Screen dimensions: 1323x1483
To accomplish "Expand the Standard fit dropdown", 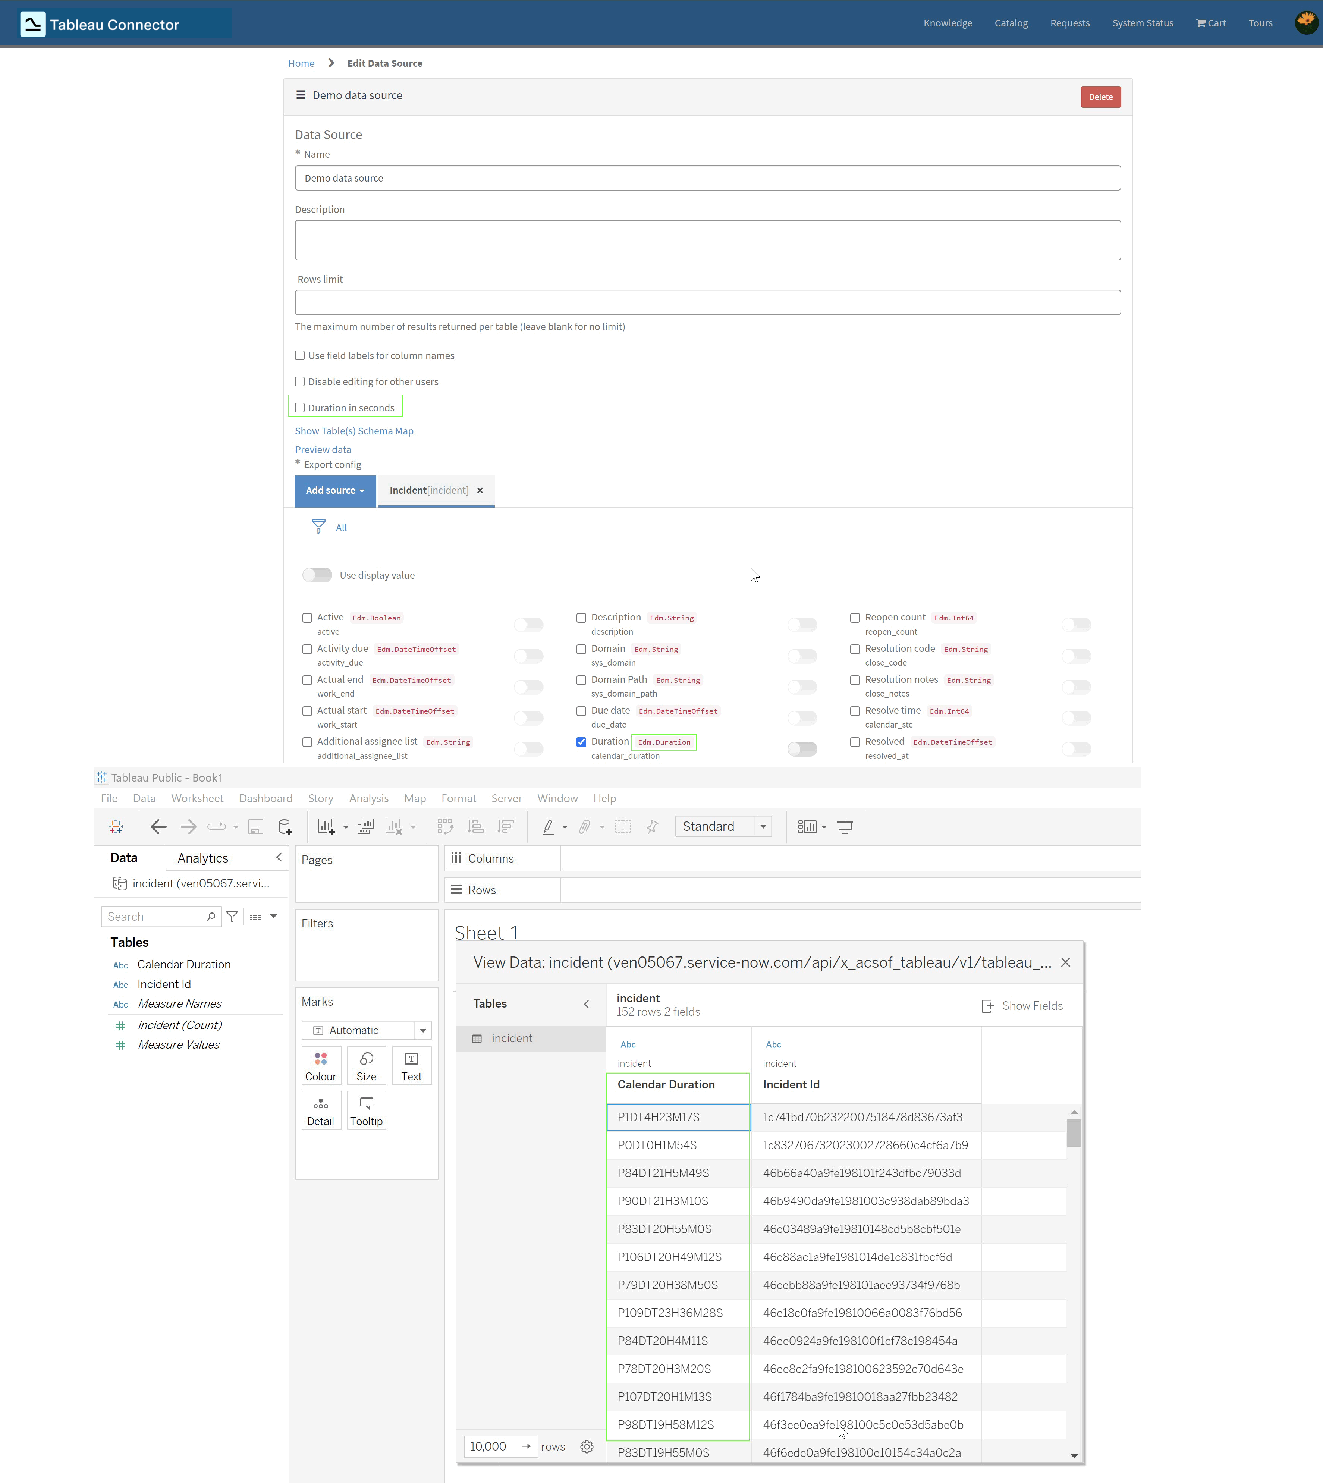I will [763, 827].
